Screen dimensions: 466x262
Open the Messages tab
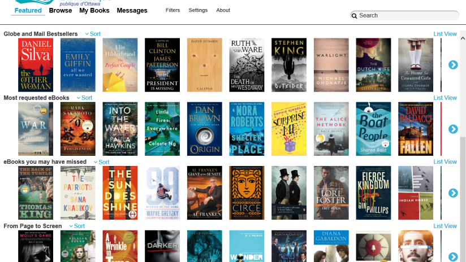click(132, 10)
